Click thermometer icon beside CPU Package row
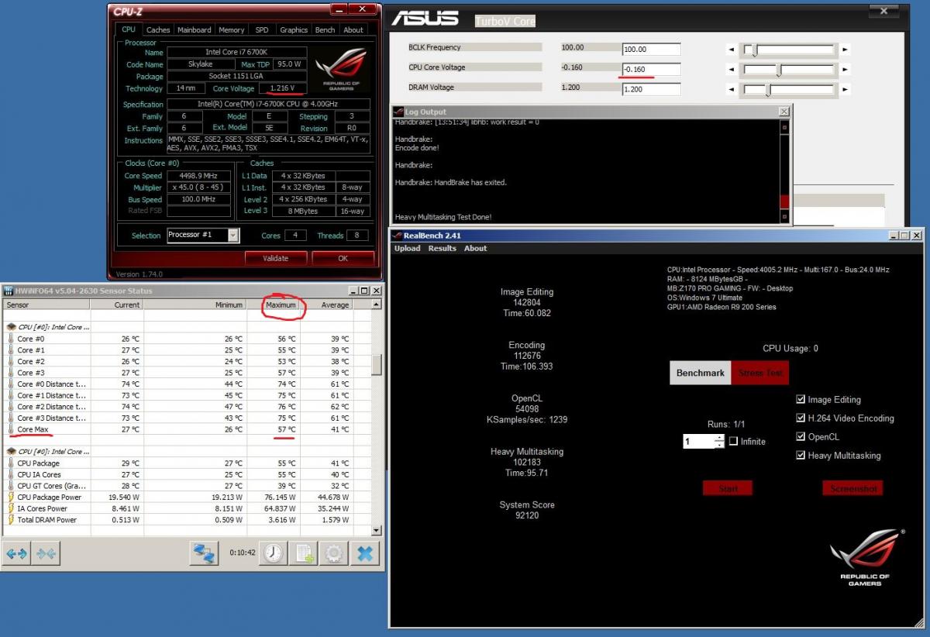930x637 pixels. (x=10, y=463)
